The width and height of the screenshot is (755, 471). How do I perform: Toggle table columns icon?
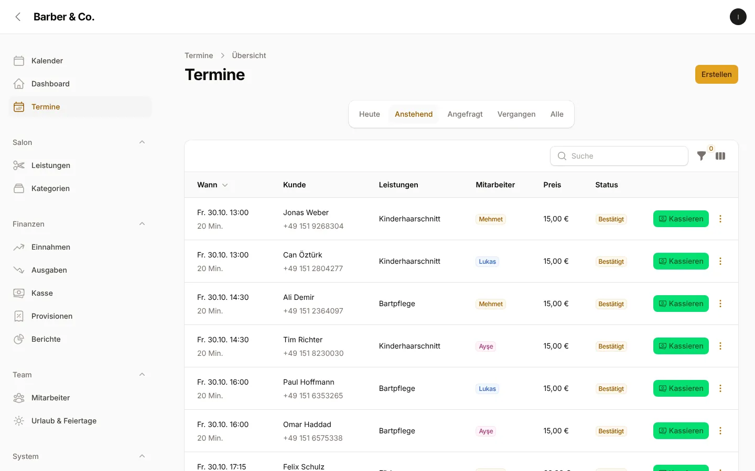(x=720, y=156)
